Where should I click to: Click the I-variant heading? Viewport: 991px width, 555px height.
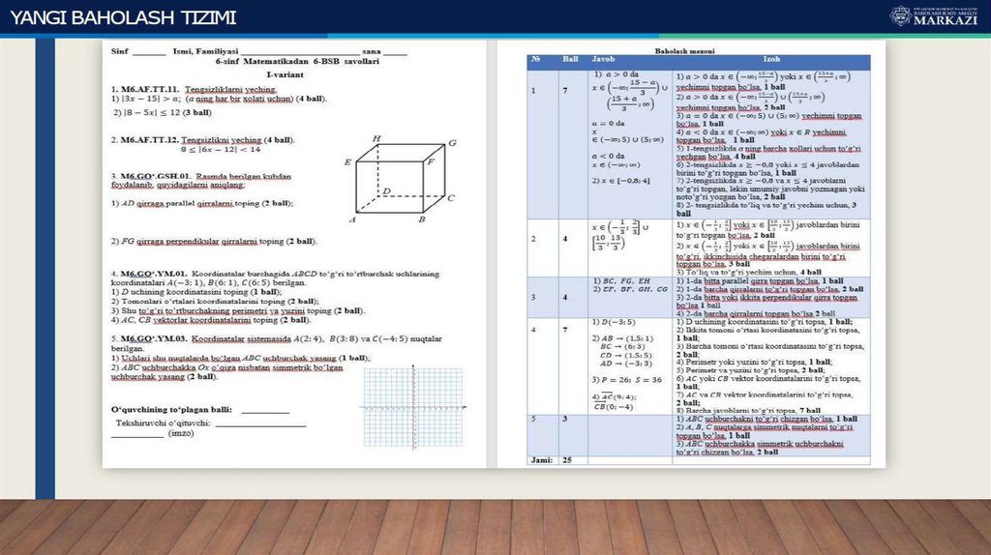pyautogui.click(x=285, y=74)
